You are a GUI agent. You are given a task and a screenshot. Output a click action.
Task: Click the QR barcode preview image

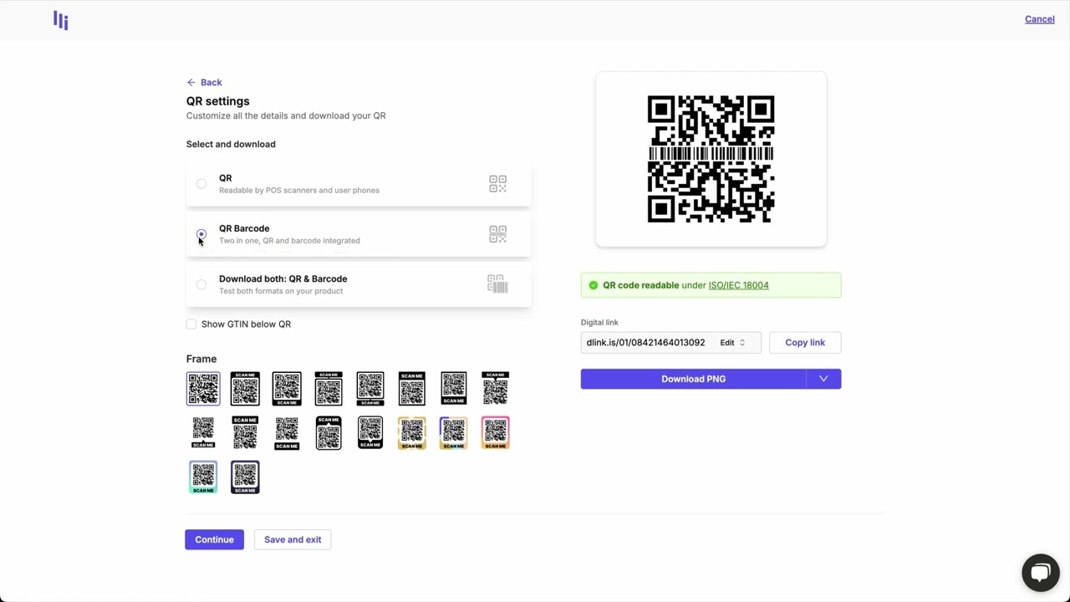pyautogui.click(x=711, y=159)
